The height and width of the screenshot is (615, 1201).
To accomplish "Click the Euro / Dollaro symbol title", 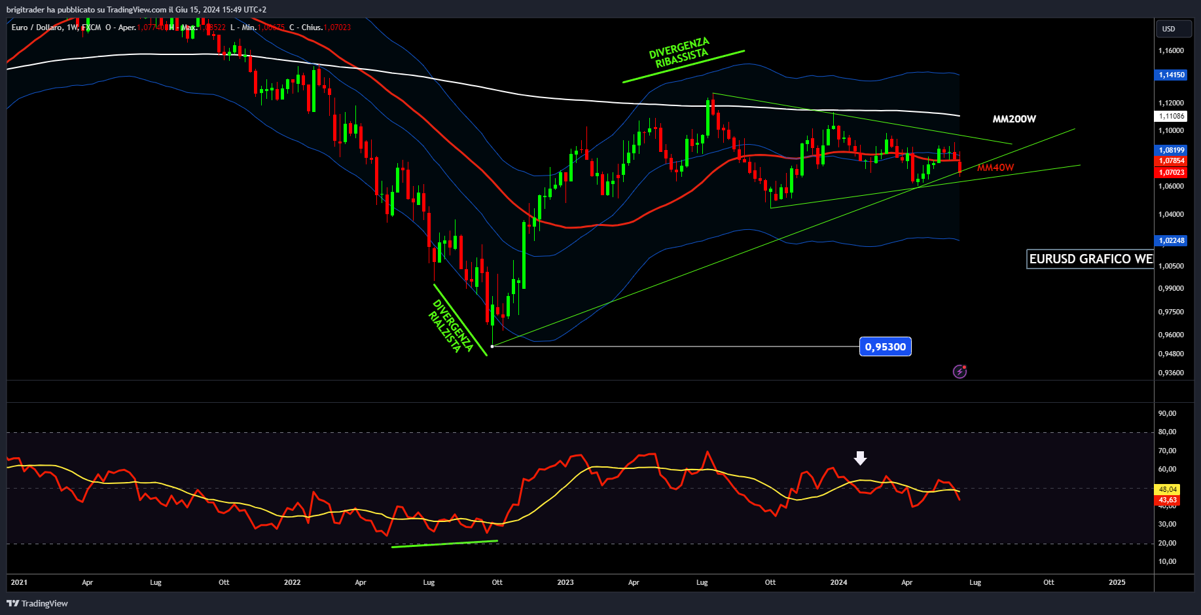I will pyautogui.click(x=37, y=28).
